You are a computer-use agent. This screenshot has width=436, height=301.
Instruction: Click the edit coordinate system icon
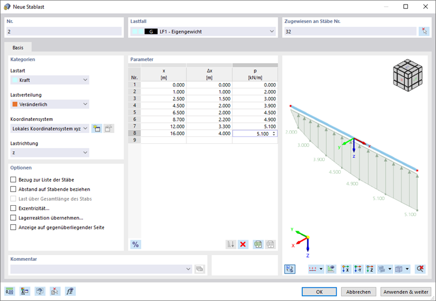point(109,128)
